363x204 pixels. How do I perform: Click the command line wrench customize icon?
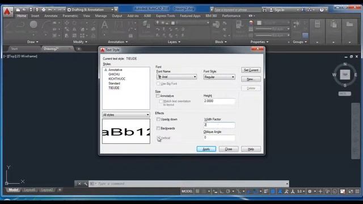pos(85,184)
